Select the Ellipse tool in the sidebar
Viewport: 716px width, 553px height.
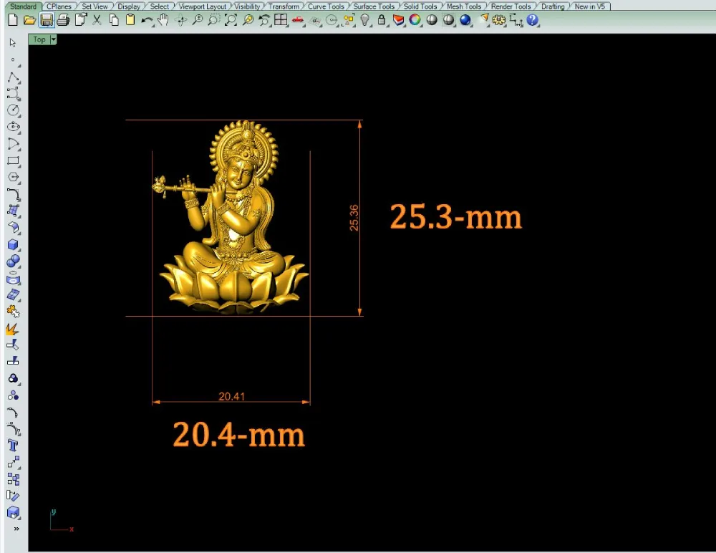[13, 127]
